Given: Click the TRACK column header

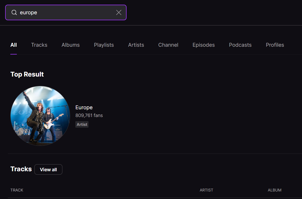Looking at the screenshot, I should [x=17, y=190].
